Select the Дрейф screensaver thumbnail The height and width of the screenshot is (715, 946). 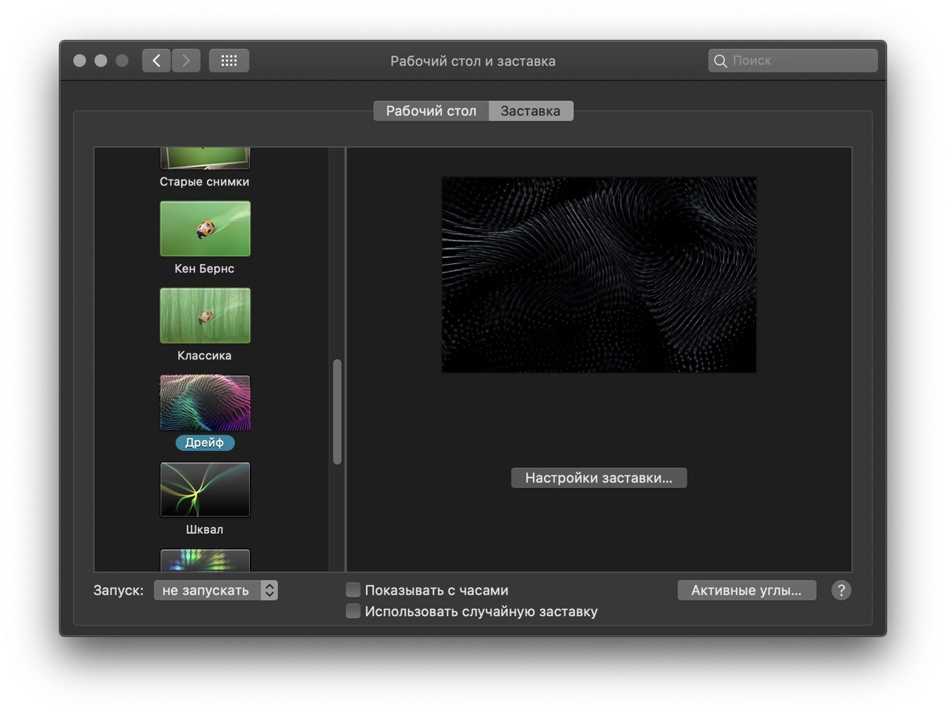pos(205,403)
